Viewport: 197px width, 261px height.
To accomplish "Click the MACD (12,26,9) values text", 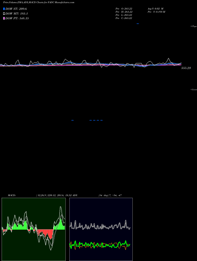I will tap(54, 195).
